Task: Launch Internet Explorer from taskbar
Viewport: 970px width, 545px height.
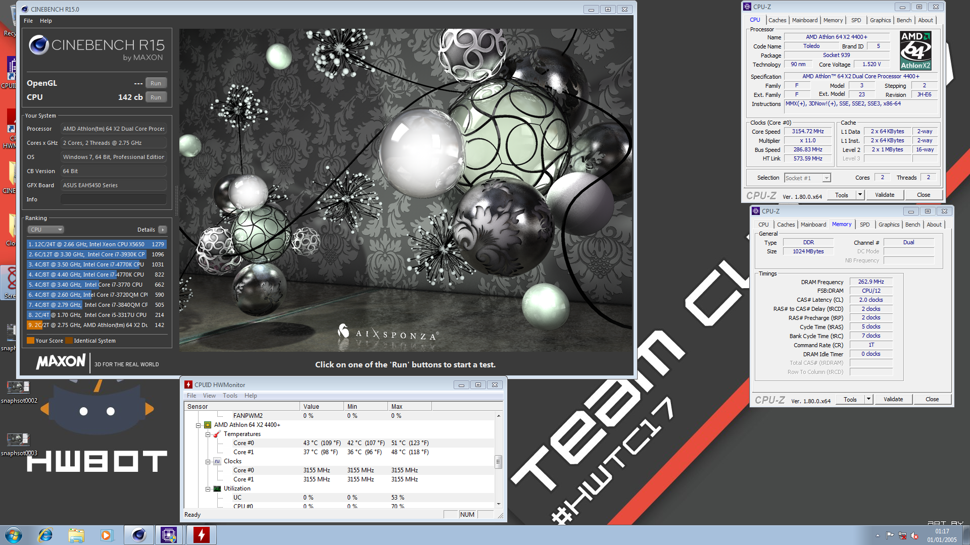Action: point(45,535)
